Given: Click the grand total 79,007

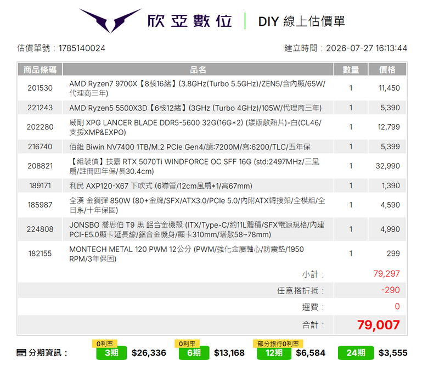Looking at the screenshot, I should (379, 325).
